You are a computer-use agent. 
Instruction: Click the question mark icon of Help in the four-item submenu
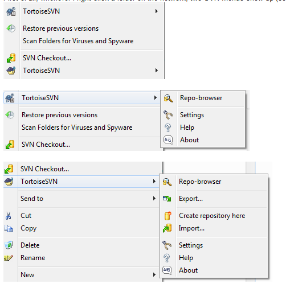[x=168, y=127]
